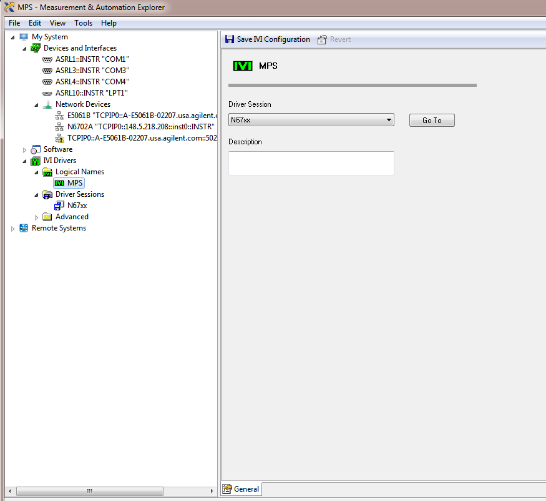This screenshot has height=501, width=546.
Task: Expand the Remote Systems node
Action: click(12, 229)
